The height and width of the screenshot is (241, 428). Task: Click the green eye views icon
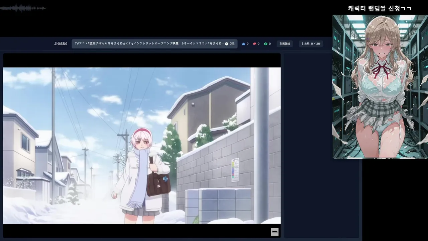[265, 44]
